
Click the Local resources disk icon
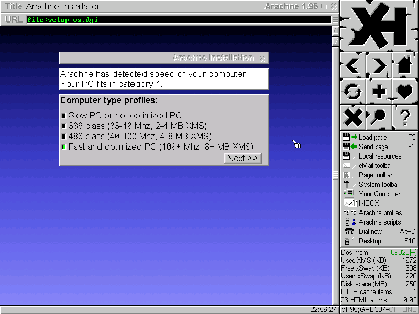[346, 156]
